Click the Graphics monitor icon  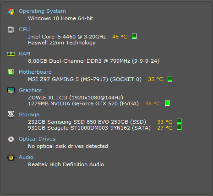pos(11,90)
